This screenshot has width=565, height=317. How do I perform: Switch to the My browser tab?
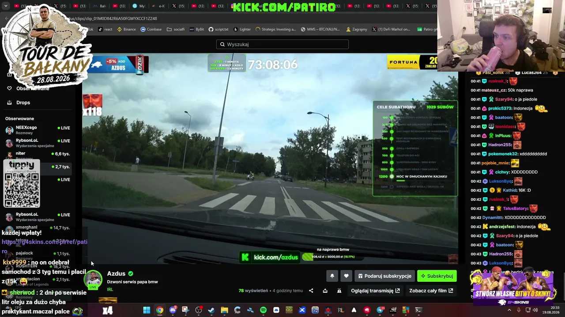[x=139, y=6]
